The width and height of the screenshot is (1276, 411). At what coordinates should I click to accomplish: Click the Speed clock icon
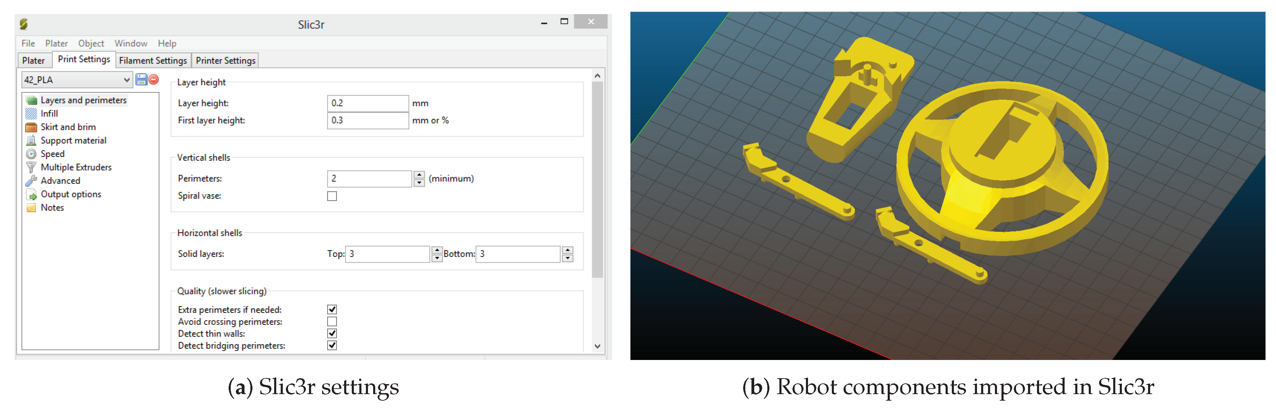click(32, 153)
